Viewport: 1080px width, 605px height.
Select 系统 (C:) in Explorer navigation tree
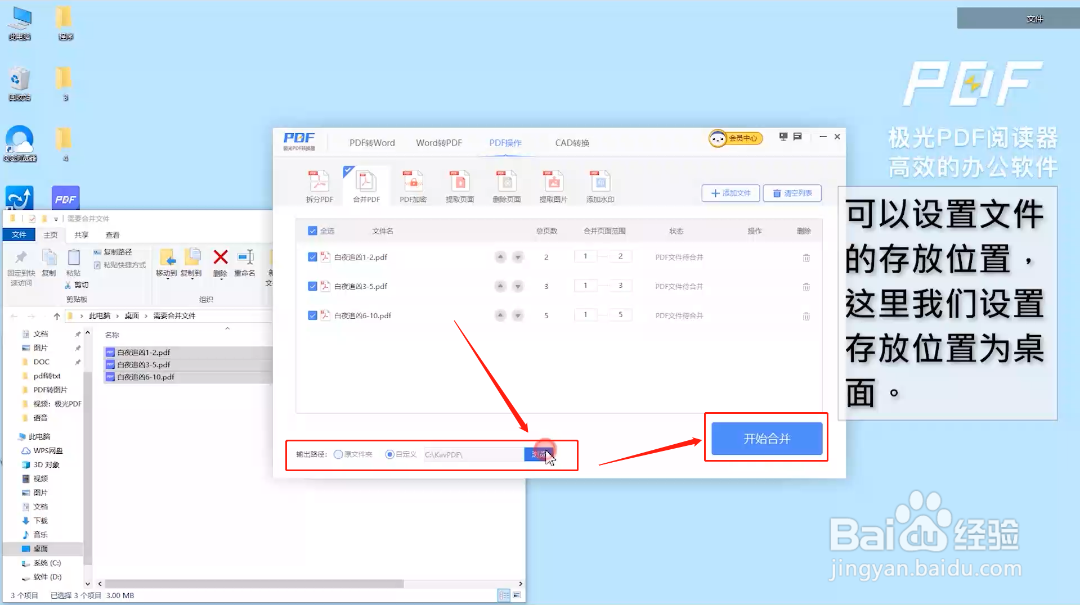coord(47,562)
